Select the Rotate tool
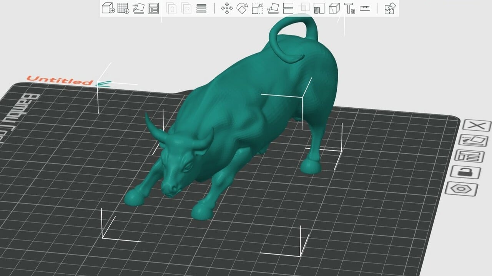The height and width of the screenshot is (276, 492). [x=242, y=8]
